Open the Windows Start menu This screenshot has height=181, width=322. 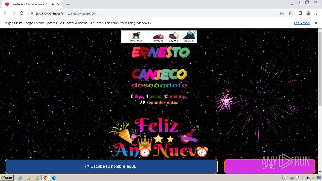[x=7, y=178]
